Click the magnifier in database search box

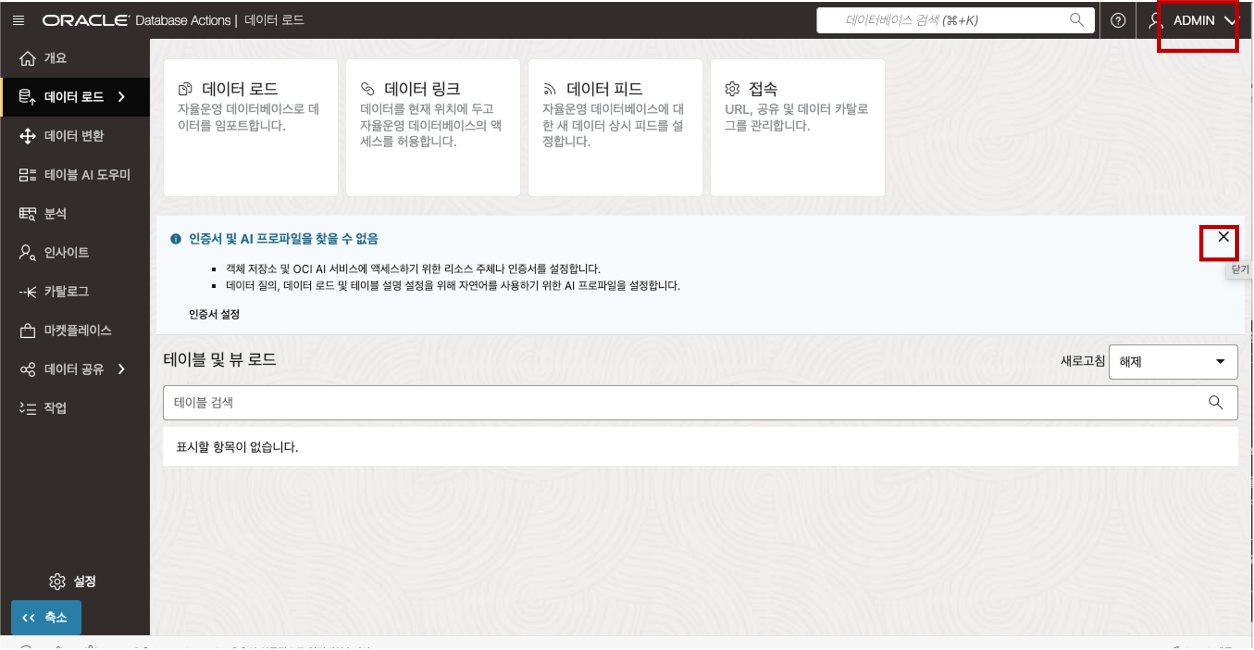click(1076, 20)
